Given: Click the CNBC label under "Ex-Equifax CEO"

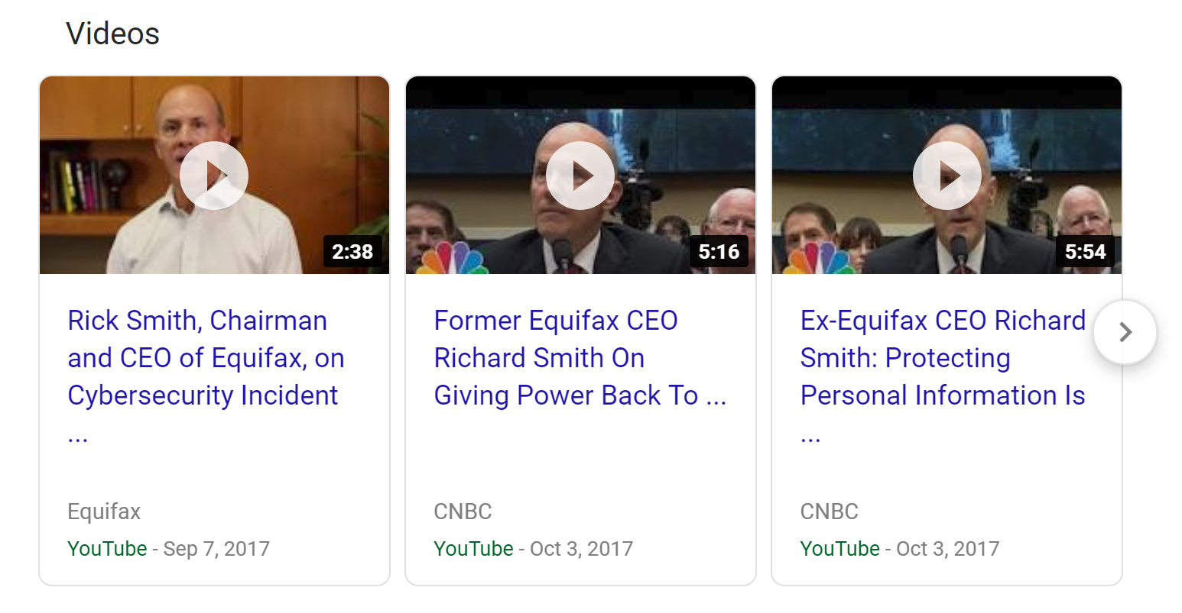Looking at the screenshot, I should [x=829, y=511].
